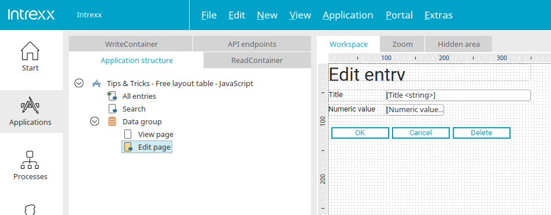Select All entries in the tree
The width and height of the screenshot is (551, 215).
pos(139,96)
